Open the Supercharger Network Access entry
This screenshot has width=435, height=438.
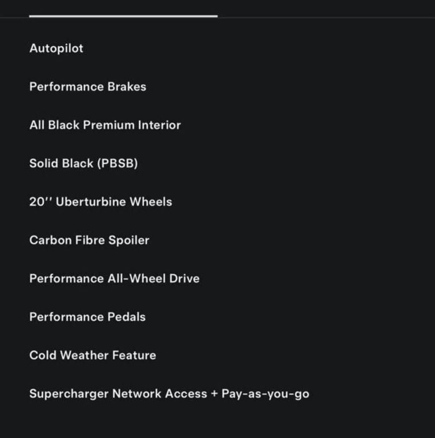[x=118, y=394]
